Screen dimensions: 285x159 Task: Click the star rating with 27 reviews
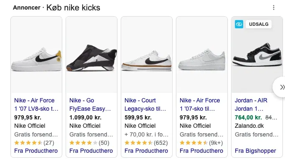pyautogui.click(x=34, y=143)
